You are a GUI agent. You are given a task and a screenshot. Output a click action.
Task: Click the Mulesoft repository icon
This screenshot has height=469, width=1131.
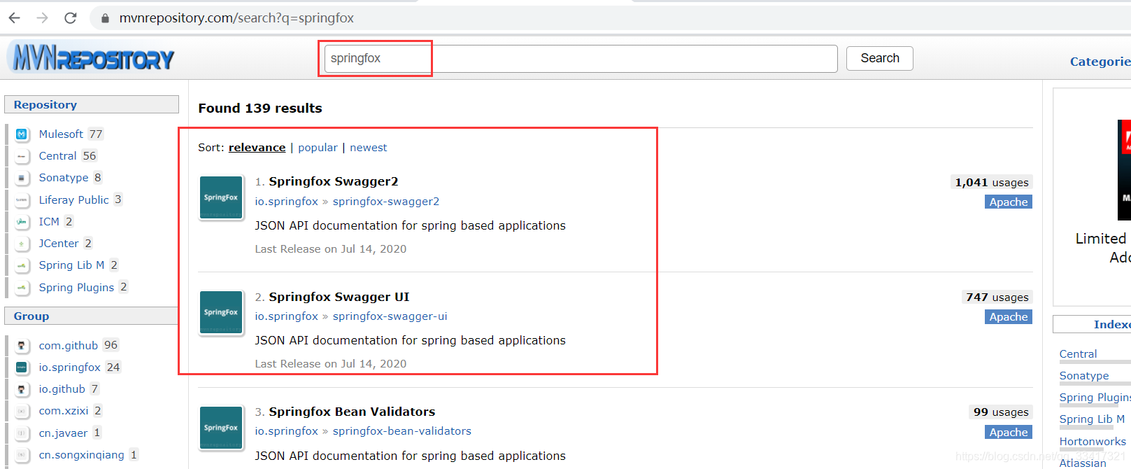(x=22, y=134)
